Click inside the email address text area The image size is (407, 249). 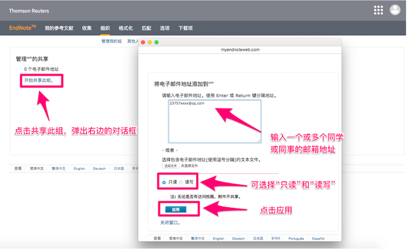pos(215,121)
